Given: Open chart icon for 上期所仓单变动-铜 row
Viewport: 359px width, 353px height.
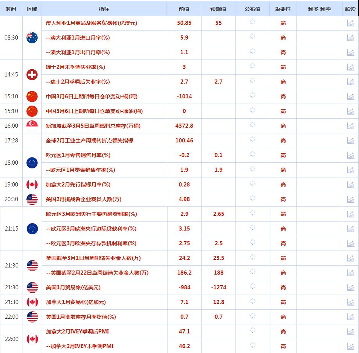Looking at the screenshot, I should [351, 96].
